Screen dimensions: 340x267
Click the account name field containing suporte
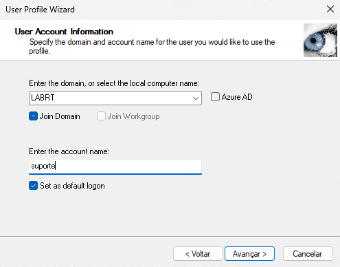[115, 167]
